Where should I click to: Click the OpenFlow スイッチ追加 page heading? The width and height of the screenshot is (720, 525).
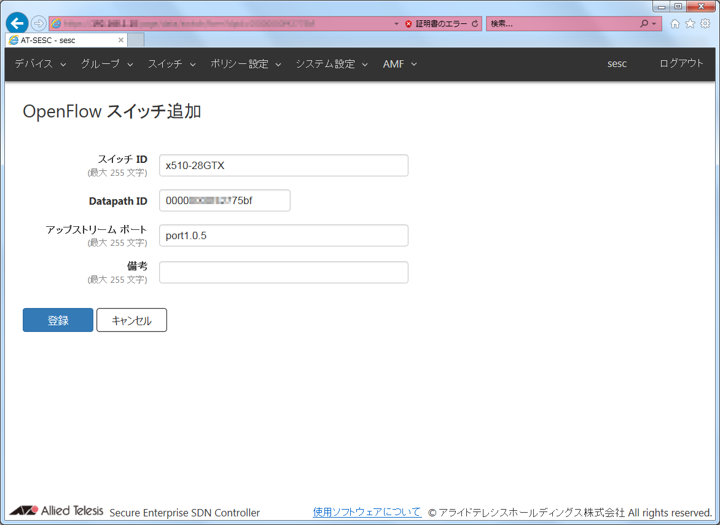pos(112,112)
